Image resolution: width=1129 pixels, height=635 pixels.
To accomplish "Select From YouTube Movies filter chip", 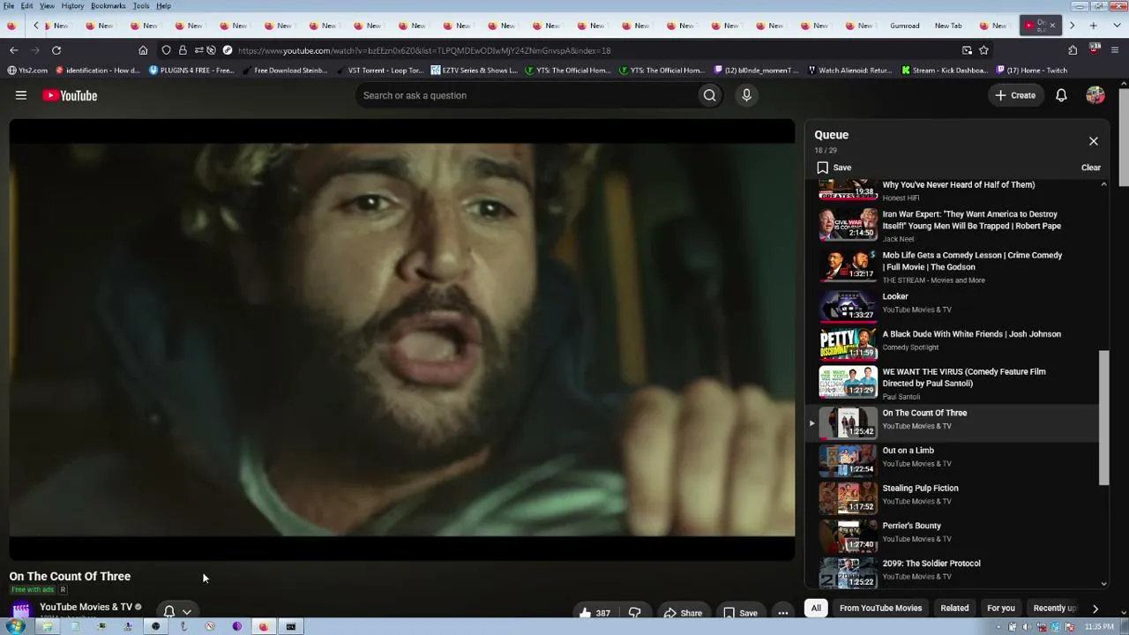I will tap(880, 608).
